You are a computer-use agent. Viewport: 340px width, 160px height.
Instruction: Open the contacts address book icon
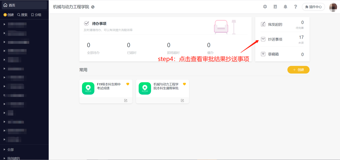pyautogui.click(x=275, y=7)
